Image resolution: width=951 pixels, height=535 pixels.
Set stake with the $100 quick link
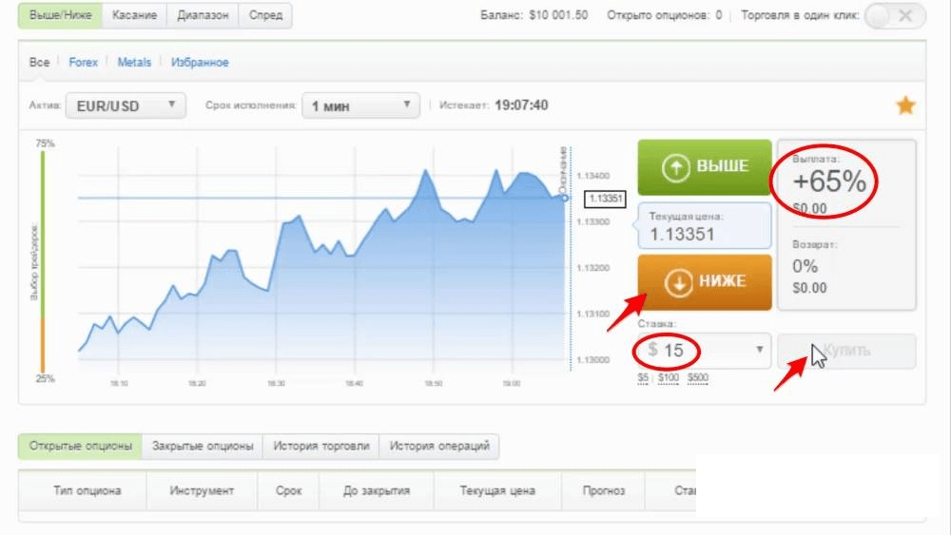[668, 378]
